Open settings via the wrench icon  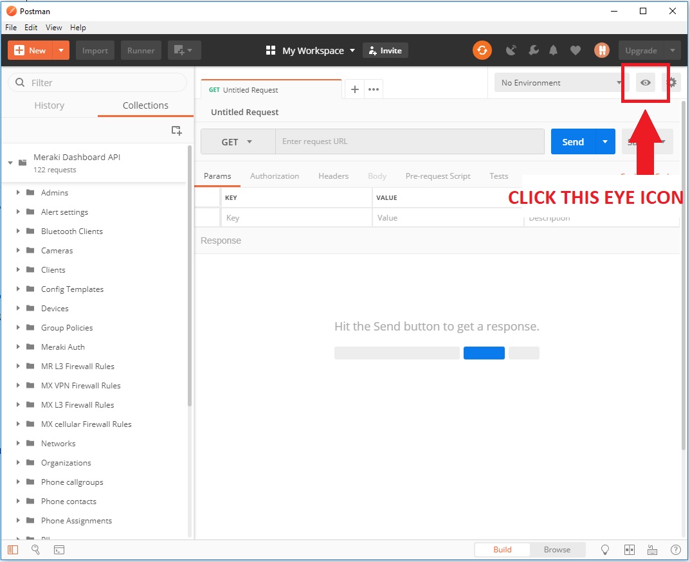click(x=533, y=50)
